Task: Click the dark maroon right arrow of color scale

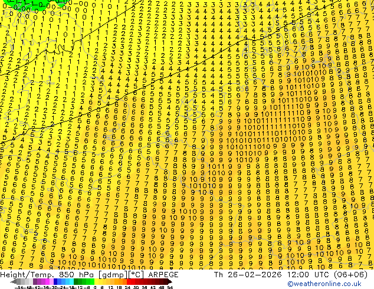Action: pyautogui.click(x=169, y=281)
